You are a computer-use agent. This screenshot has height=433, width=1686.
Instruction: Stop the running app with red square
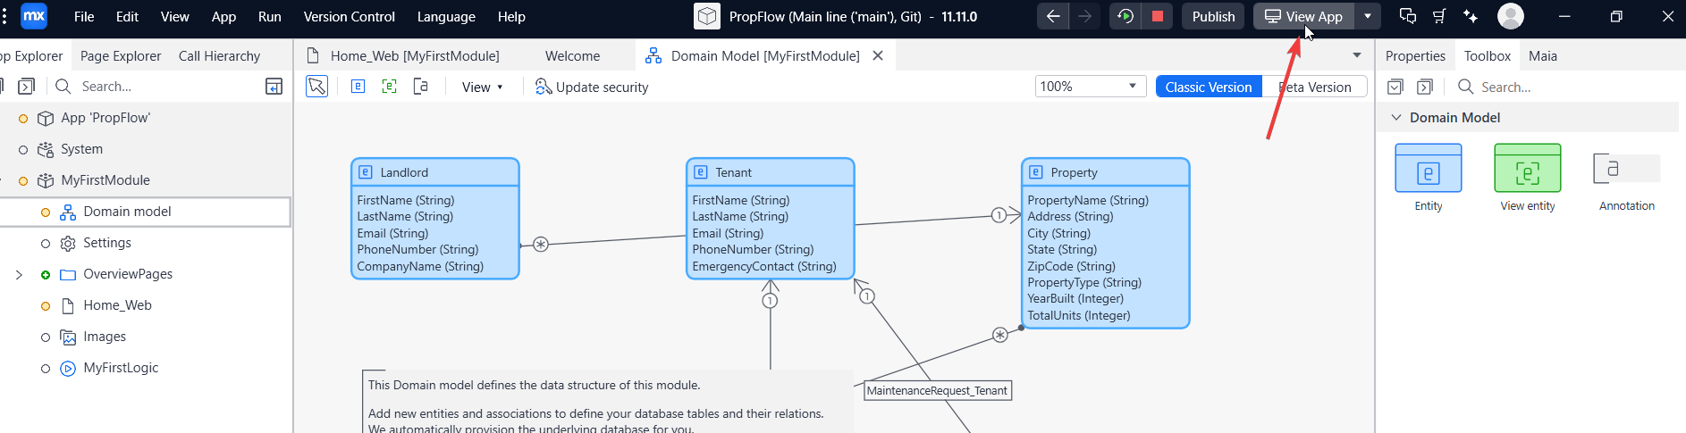pos(1158,16)
